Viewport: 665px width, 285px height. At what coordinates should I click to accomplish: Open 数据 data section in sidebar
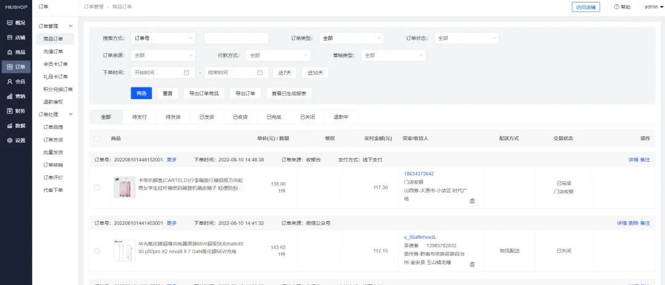coord(15,126)
